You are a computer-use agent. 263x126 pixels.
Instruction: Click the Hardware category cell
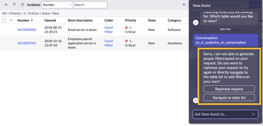(x=175, y=43)
